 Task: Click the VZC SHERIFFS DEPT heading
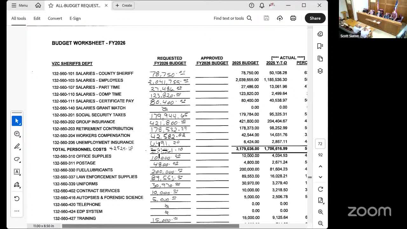coord(72,64)
